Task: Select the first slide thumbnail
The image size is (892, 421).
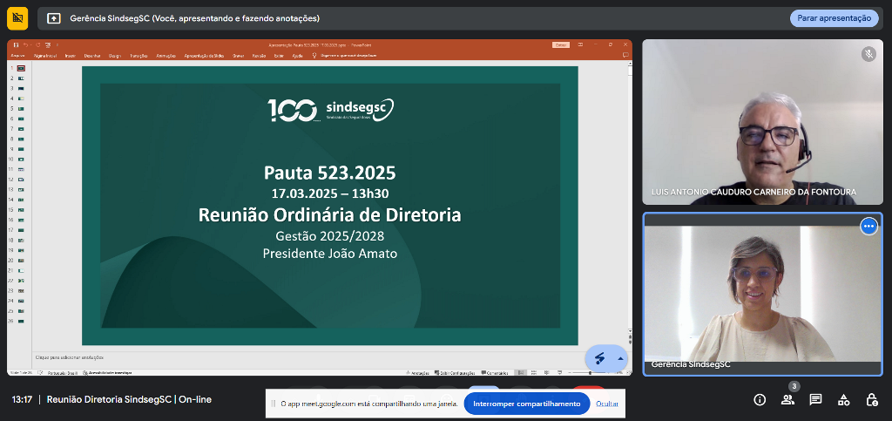Action: pos(21,68)
